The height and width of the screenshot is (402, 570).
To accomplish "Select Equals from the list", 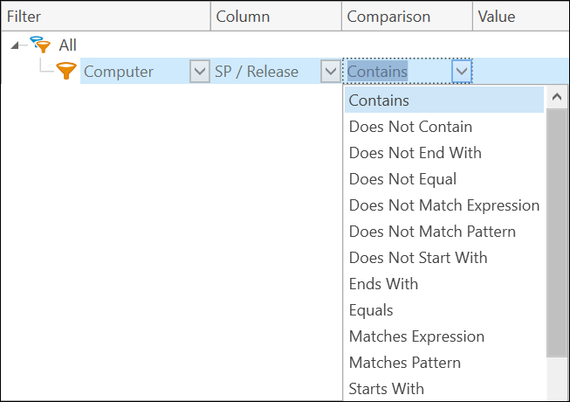I will click(x=371, y=310).
